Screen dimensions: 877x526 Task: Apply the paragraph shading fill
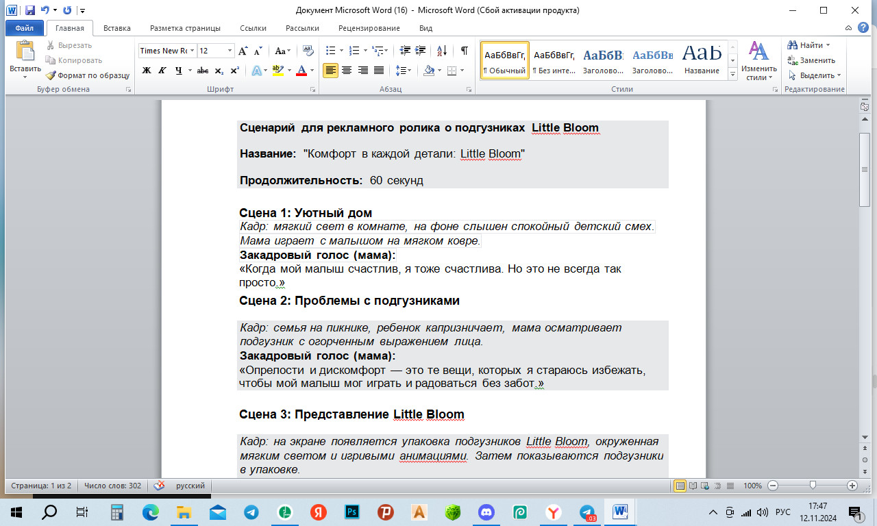[429, 70]
